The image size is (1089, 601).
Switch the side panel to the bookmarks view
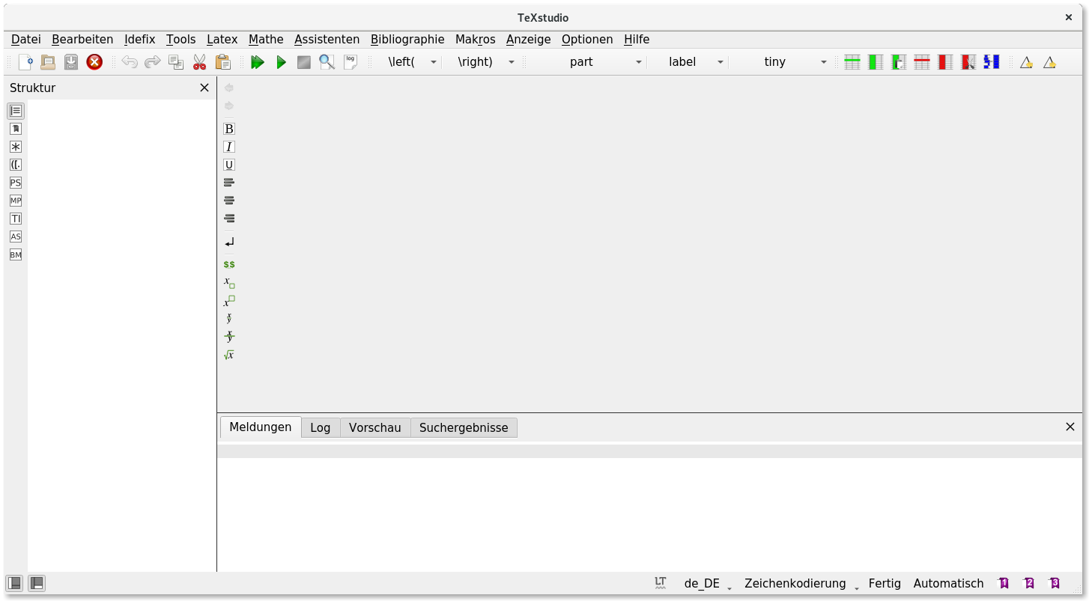[x=16, y=129]
